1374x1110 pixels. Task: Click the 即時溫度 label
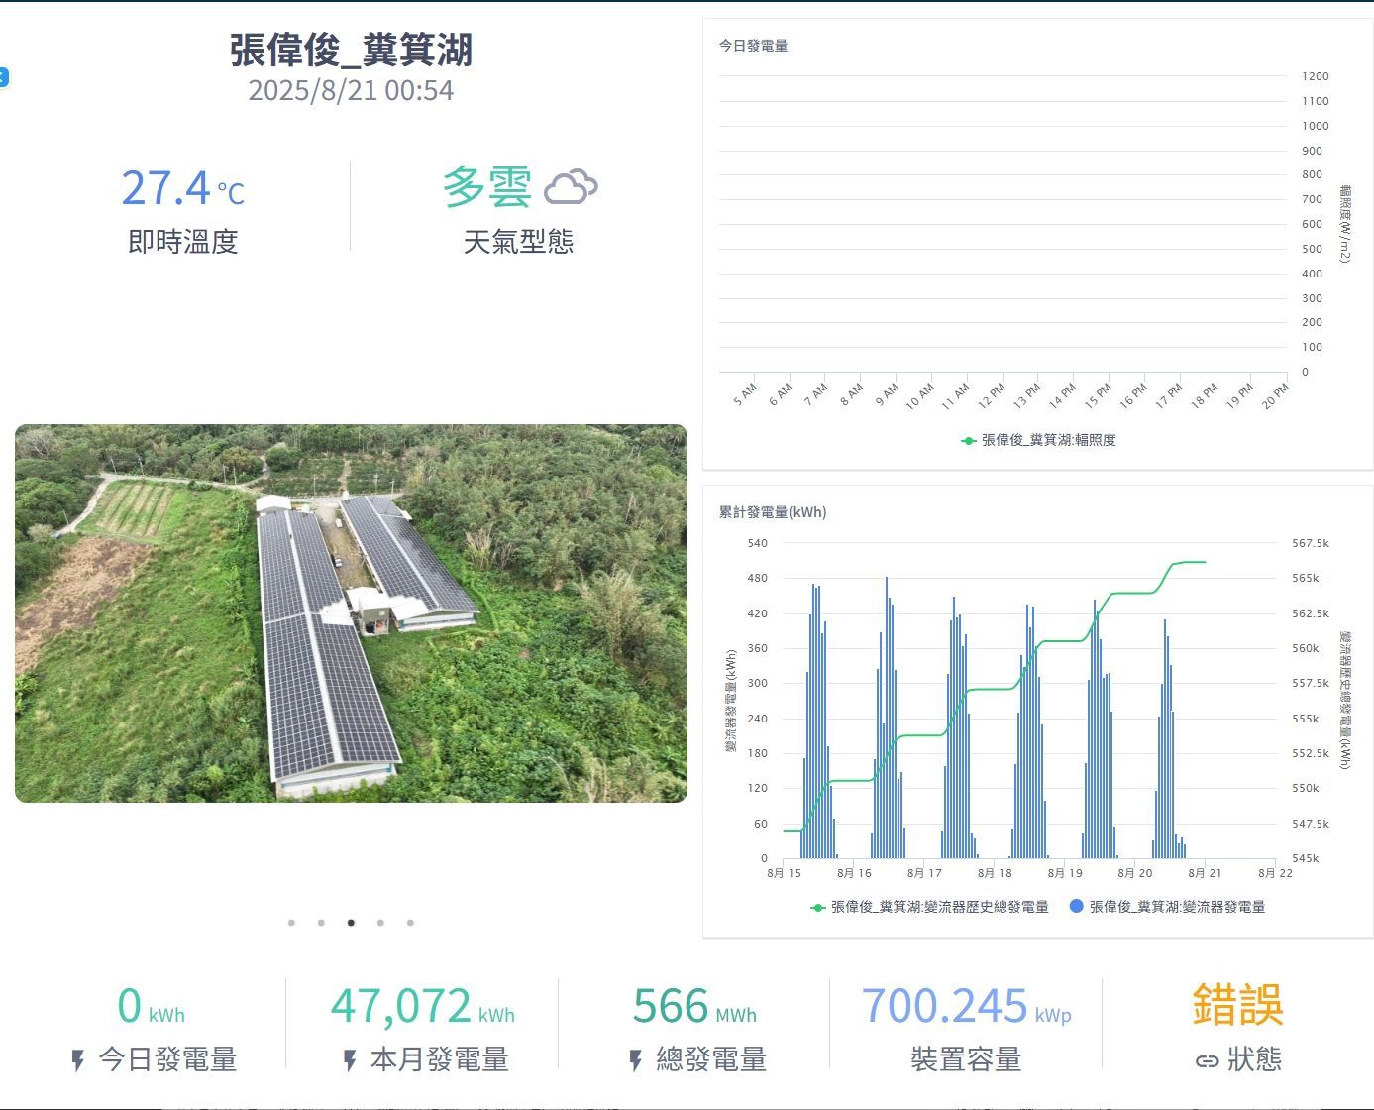click(x=183, y=242)
